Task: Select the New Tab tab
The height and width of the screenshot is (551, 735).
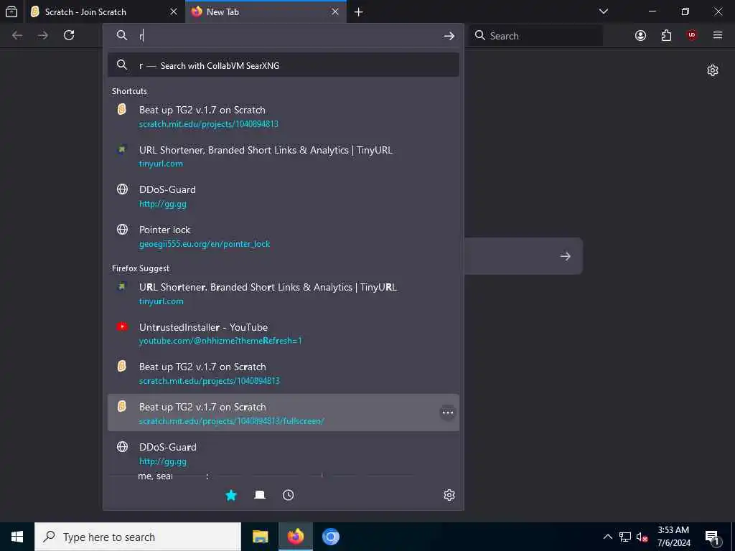Action: 266,11
